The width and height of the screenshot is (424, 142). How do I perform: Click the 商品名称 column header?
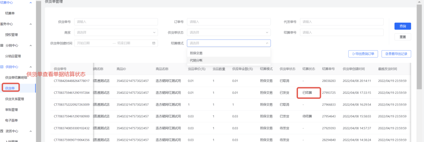pyautogui.click(x=162, y=69)
